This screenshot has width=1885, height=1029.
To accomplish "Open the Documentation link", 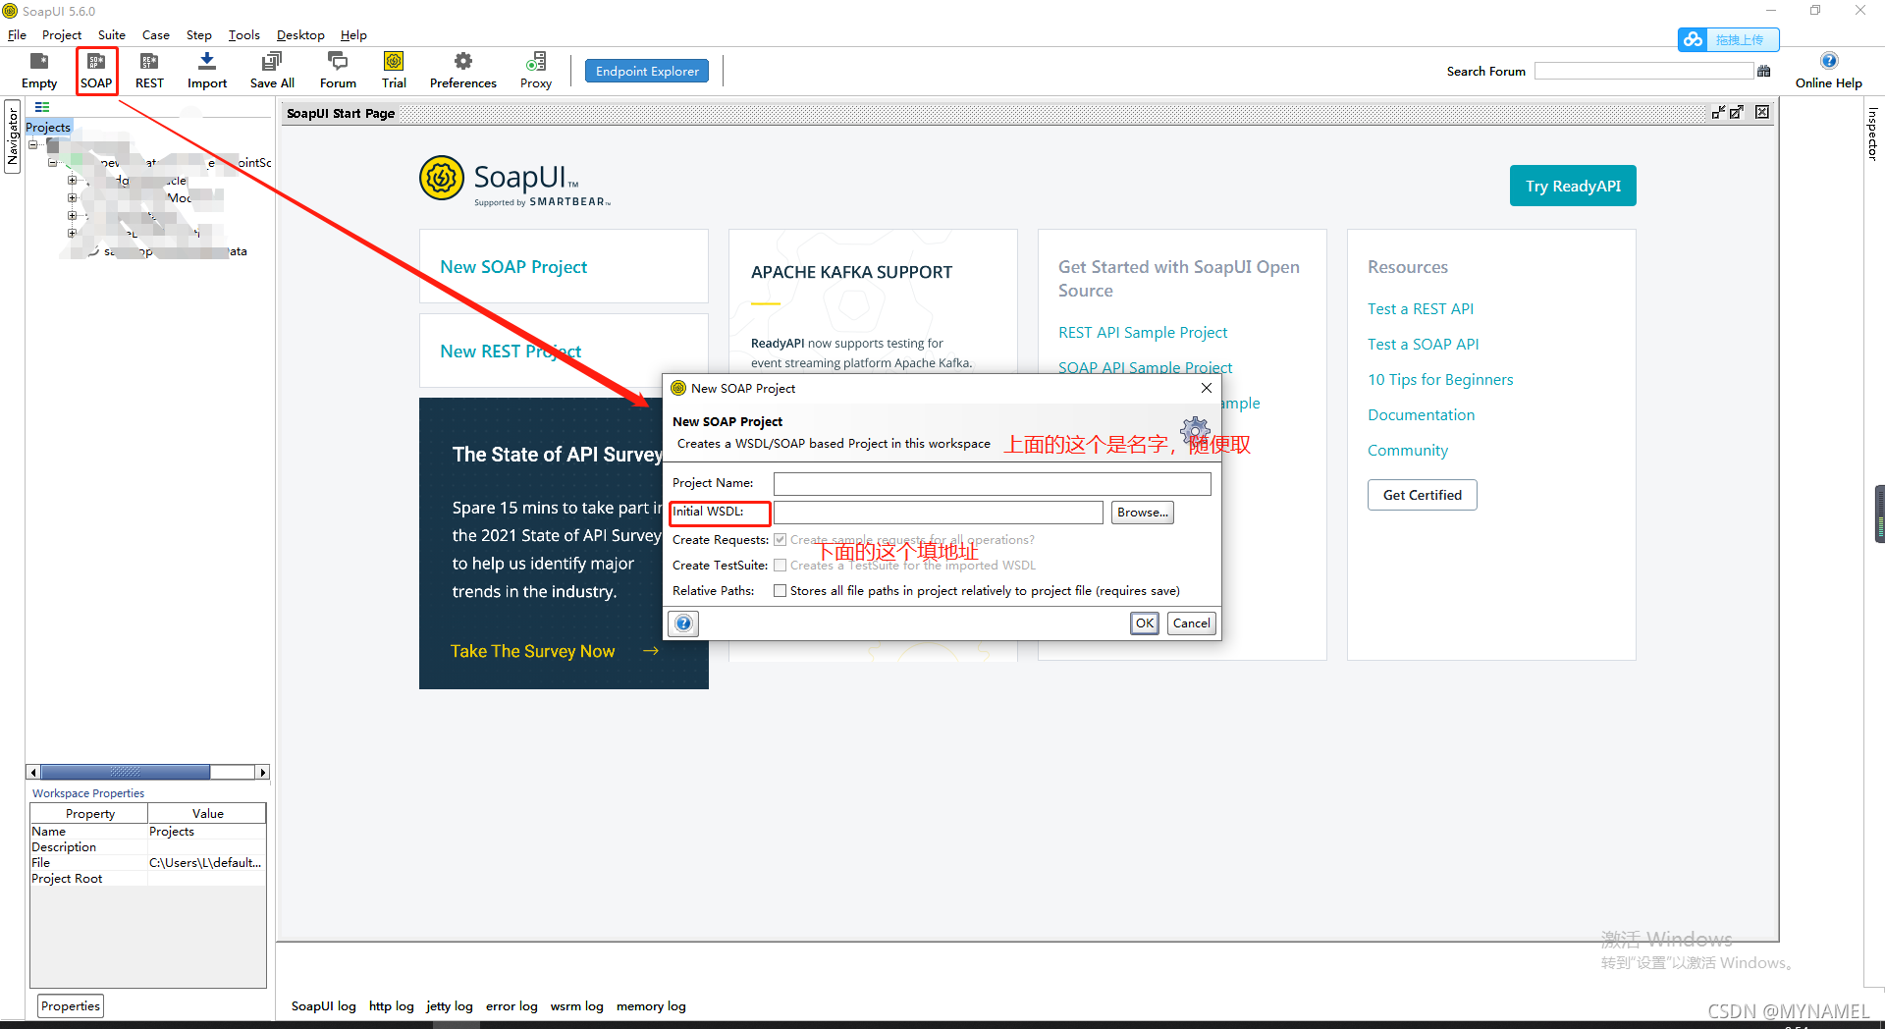I will tap(1422, 415).
